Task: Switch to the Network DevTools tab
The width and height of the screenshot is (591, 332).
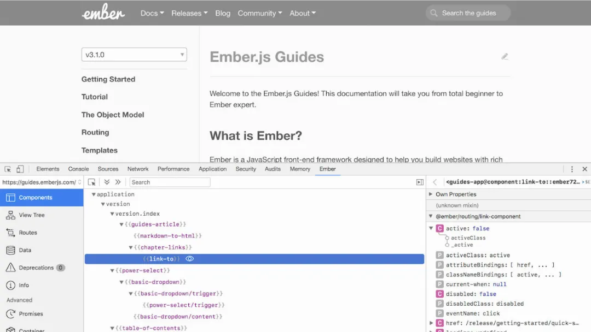Action: pyautogui.click(x=138, y=169)
